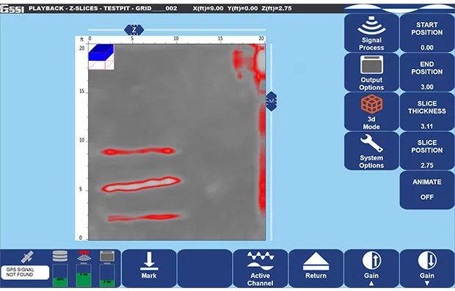The image size is (455, 291).
Task: Open Active Channel selector
Action: click(260, 269)
